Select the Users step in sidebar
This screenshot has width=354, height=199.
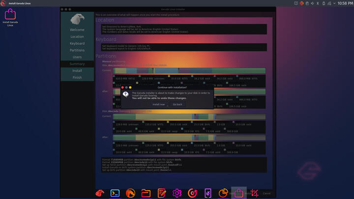77,57
